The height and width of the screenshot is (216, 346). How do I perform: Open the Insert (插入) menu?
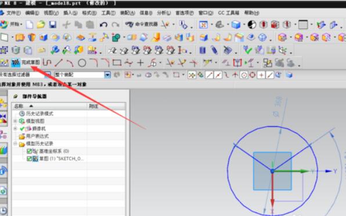click(x=70, y=13)
